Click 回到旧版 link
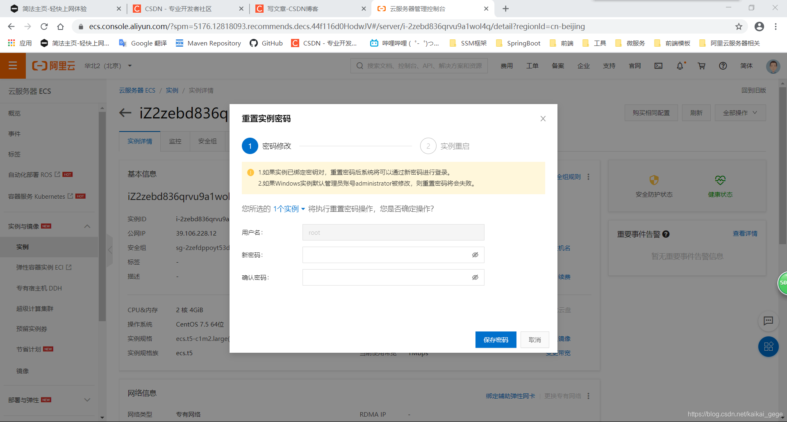The image size is (787, 422). (753, 90)
